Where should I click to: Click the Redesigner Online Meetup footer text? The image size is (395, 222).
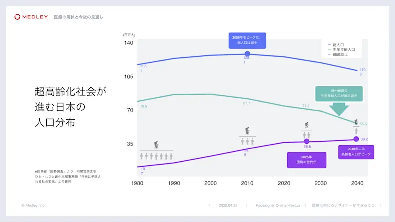[278, 205]
